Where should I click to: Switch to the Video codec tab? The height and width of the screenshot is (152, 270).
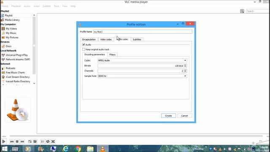[106, 39]
